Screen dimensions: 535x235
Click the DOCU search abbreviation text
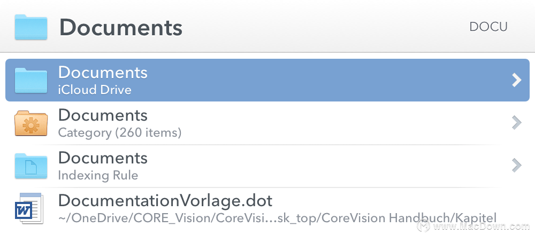click(x=488, y=27)
